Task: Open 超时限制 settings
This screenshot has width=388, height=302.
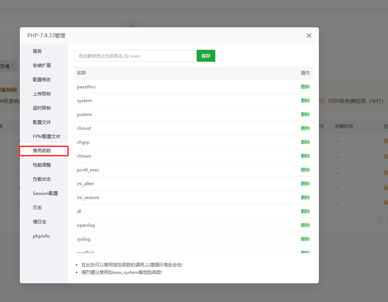Action: click(x=42, y=108)
